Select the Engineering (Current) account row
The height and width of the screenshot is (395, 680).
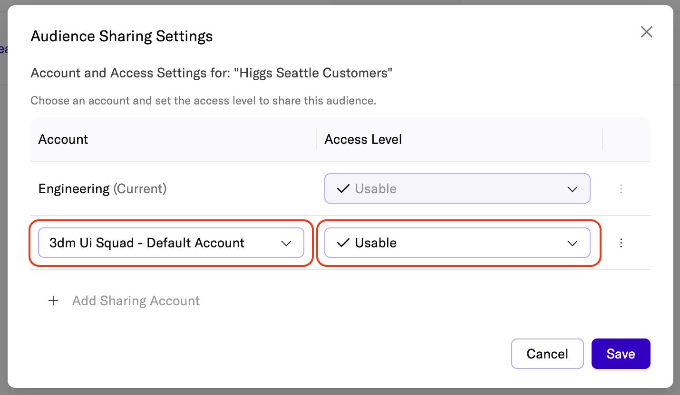tap(102, 189)
